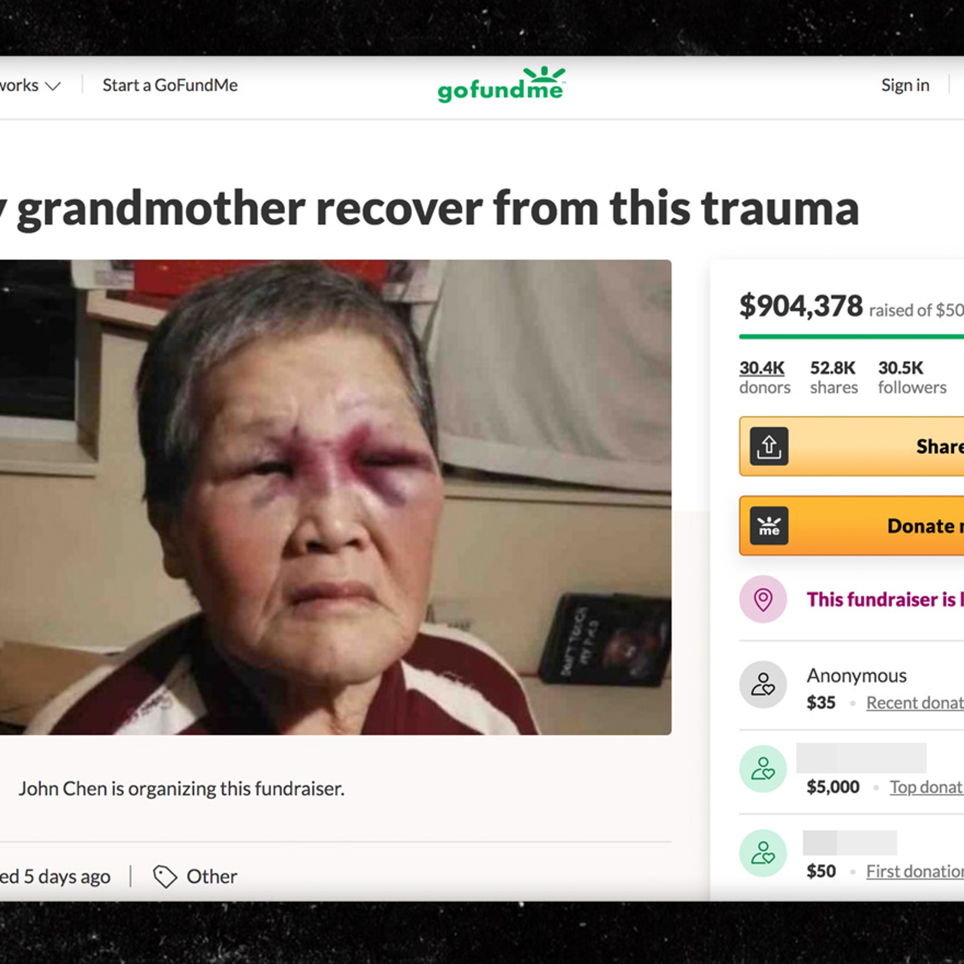The image size is (964, 964).
Task: Open the First donation link
Action: pos(915,871)
